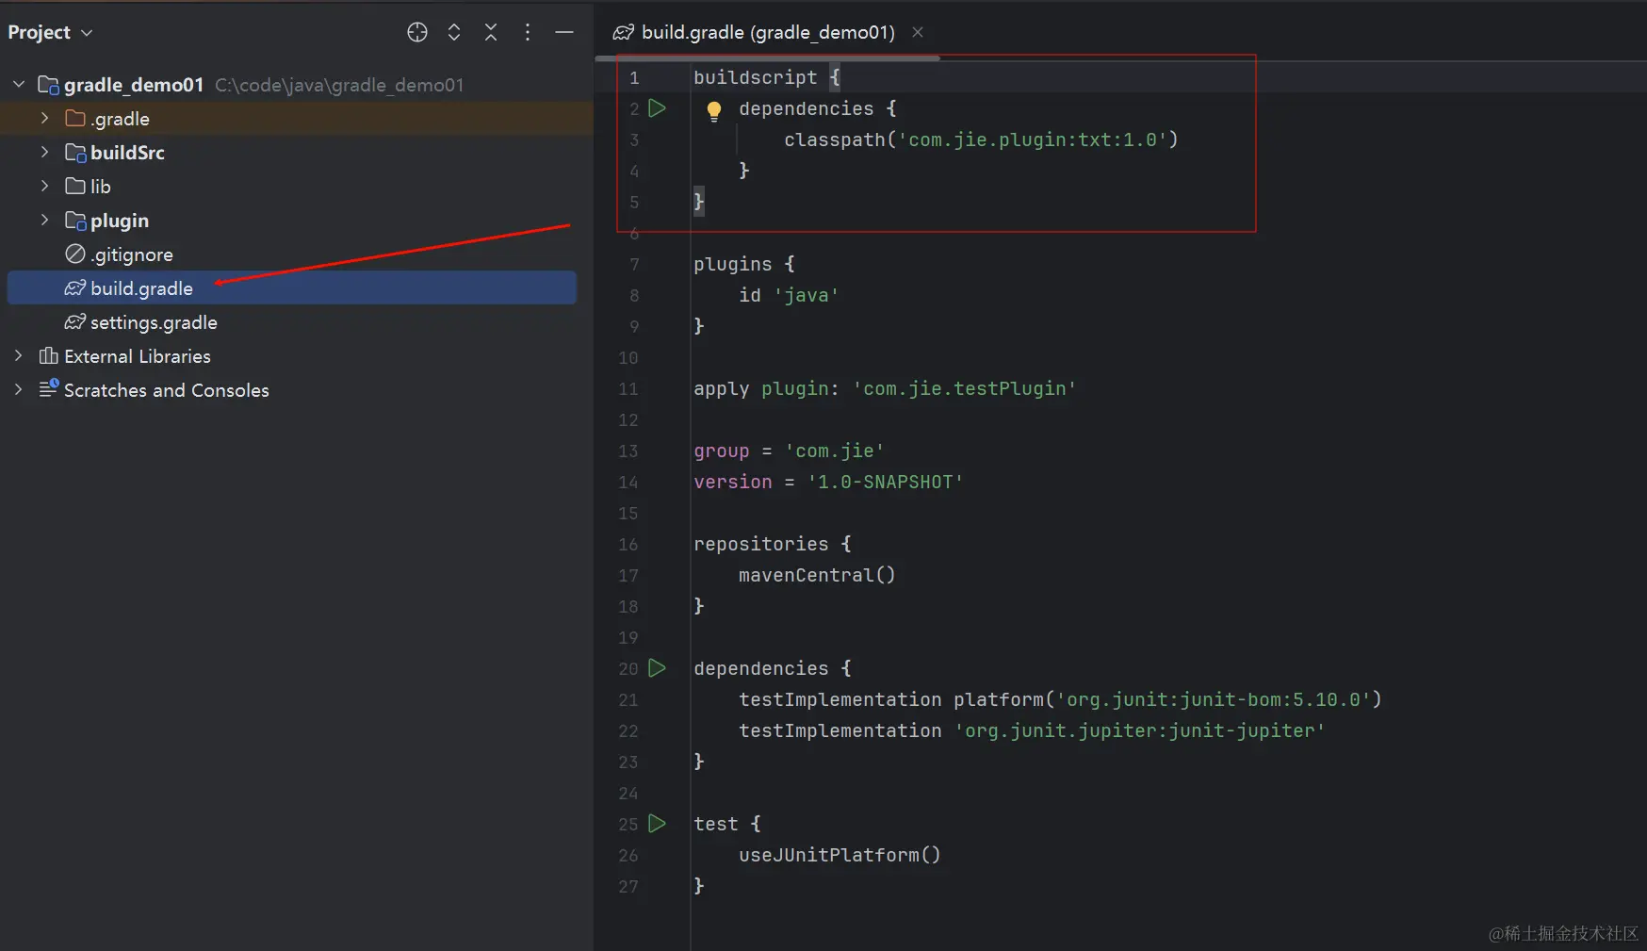The width and height of the screenshot is (1647, 951).
Task: Click the Gradle icon on the editor tab
Action: pos(623,32)
